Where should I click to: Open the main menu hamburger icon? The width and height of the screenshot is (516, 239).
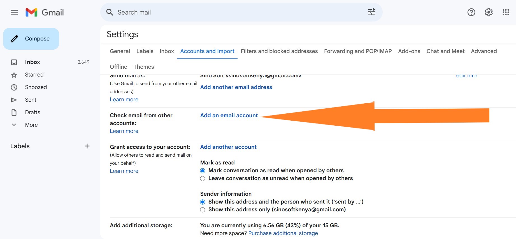click(14, 12)
